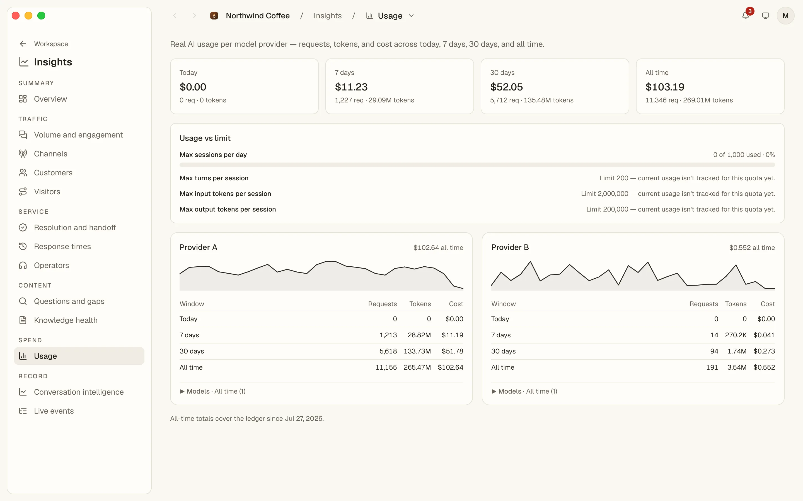Click the Northwind Coffee logo icon

click(x=214, y=16)
